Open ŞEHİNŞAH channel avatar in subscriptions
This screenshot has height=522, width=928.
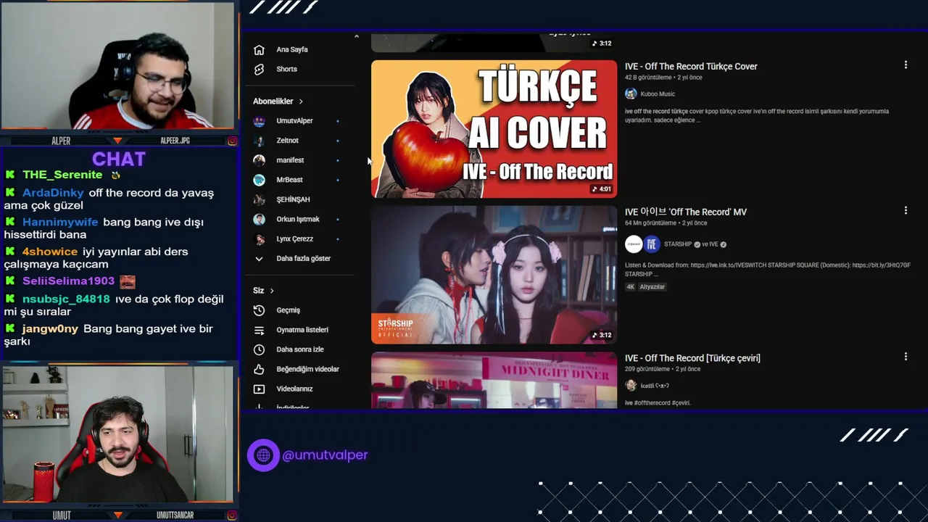259,199
